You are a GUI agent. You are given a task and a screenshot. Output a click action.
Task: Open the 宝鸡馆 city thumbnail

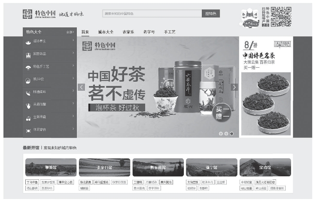(265, 167)
